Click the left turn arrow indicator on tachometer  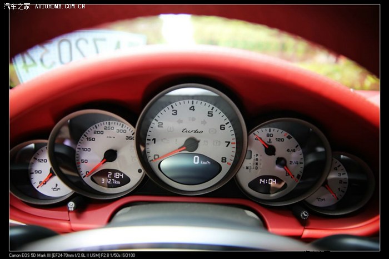(179, 121)
